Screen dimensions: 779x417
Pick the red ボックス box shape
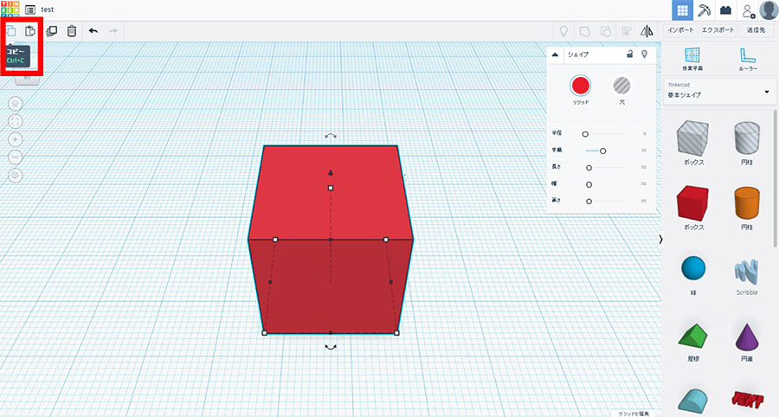pos(693,203)
